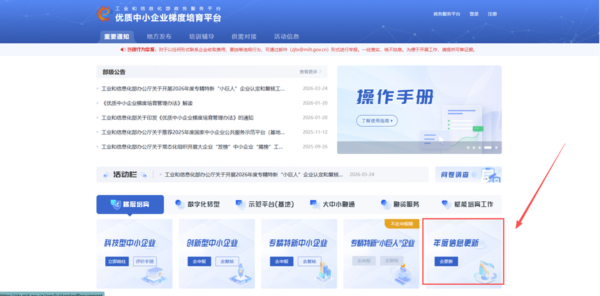Click the 部级公告 section heading
Screen dimensions: 600x296
point(114,72)
